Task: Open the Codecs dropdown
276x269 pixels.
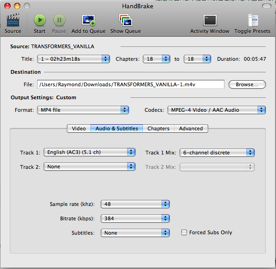Action: [217, 110]
